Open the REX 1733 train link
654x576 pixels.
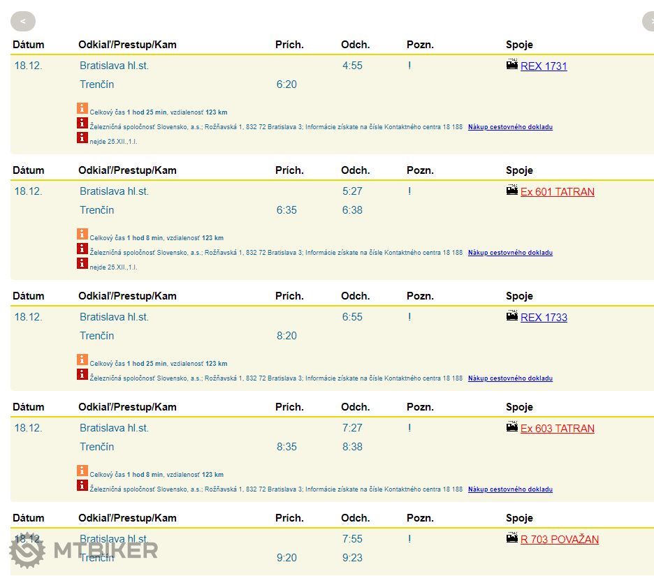click(x=544, y=318)
